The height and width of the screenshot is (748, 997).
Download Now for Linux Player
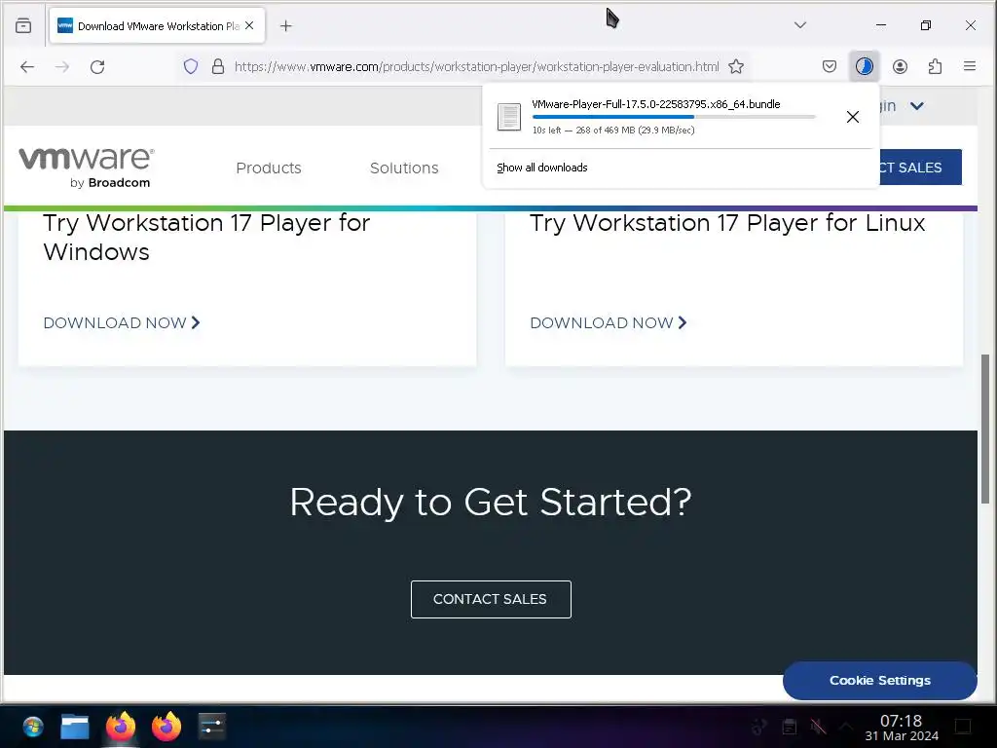click(609, 323)
